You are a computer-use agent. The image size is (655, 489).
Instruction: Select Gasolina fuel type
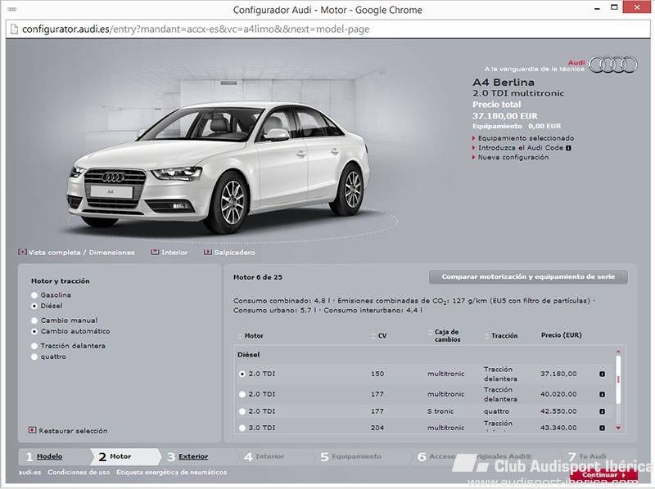(x=34, y=295)
